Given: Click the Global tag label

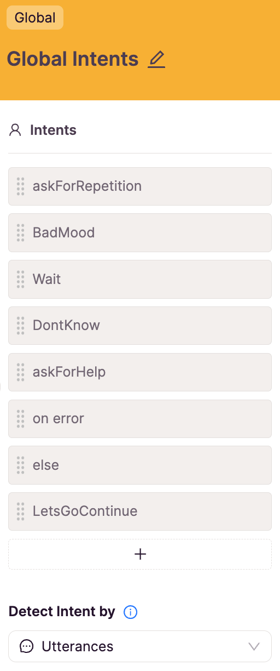Looking at the screenshot, I should tap(35, 18).
